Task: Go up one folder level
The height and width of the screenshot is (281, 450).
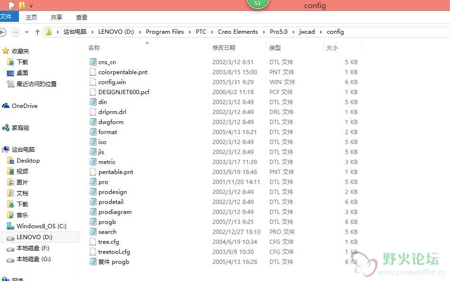Action: 38,32
